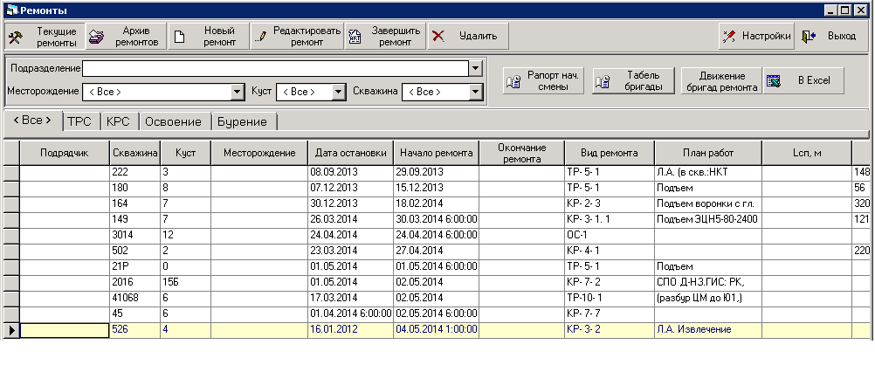
Task: Click repair type cell ТР-10- 1
Action: click(610, 299)
